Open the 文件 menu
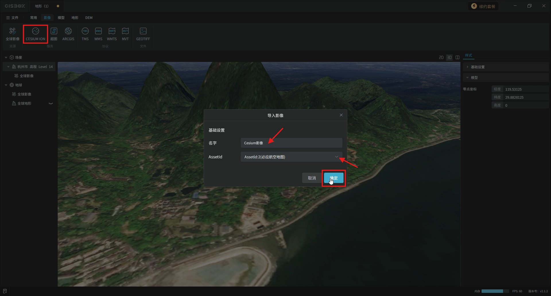 (12, 18)
